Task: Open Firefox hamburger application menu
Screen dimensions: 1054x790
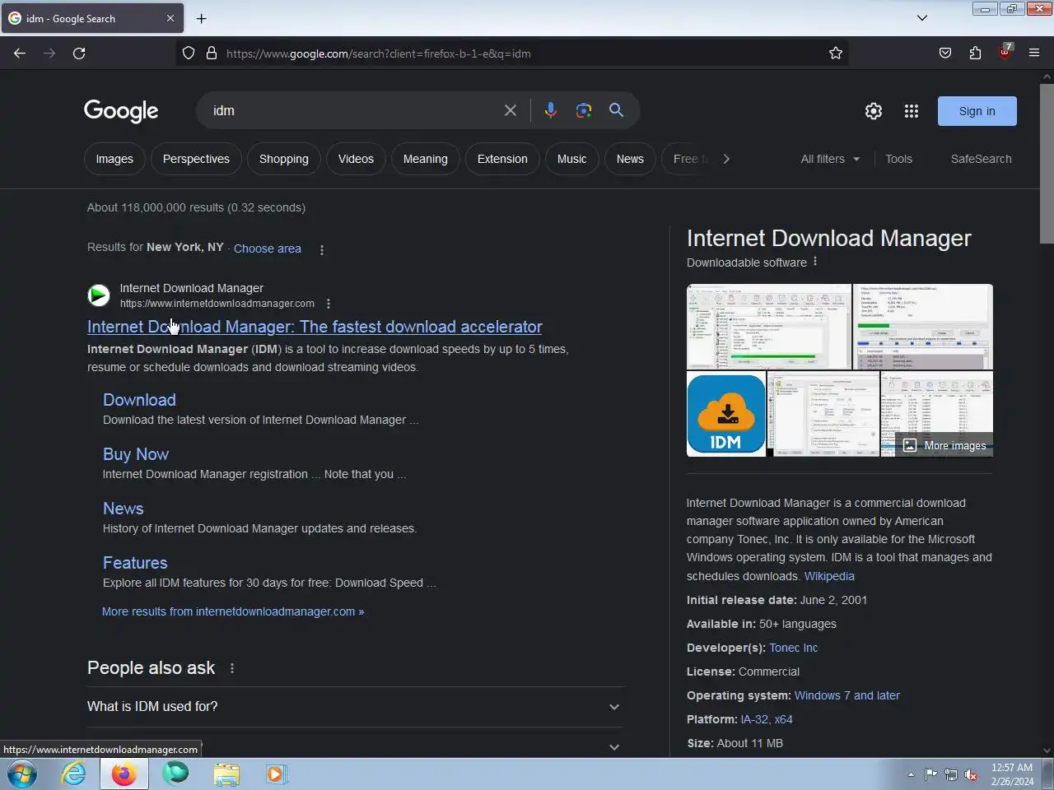Action: 1034,53
